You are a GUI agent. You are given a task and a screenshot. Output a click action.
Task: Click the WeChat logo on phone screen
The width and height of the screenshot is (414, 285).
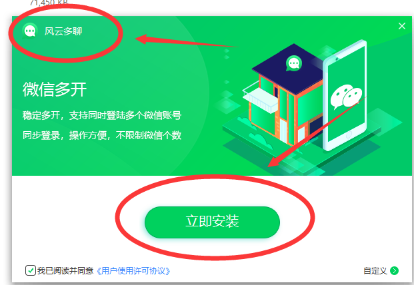point(346,97)
